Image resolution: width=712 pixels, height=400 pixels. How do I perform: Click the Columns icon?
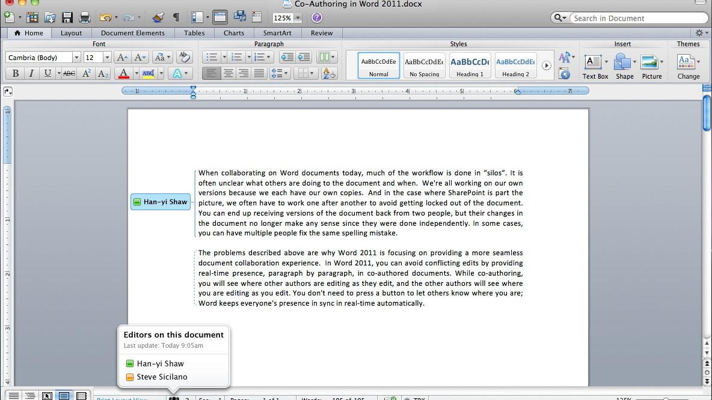(x=324, y=57)
